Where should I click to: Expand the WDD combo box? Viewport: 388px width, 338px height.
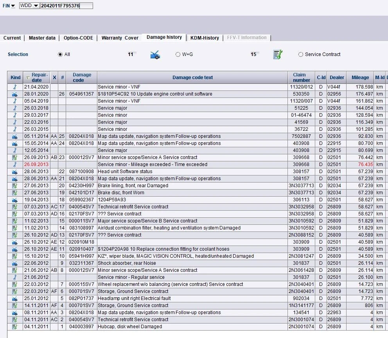point(36,6)
